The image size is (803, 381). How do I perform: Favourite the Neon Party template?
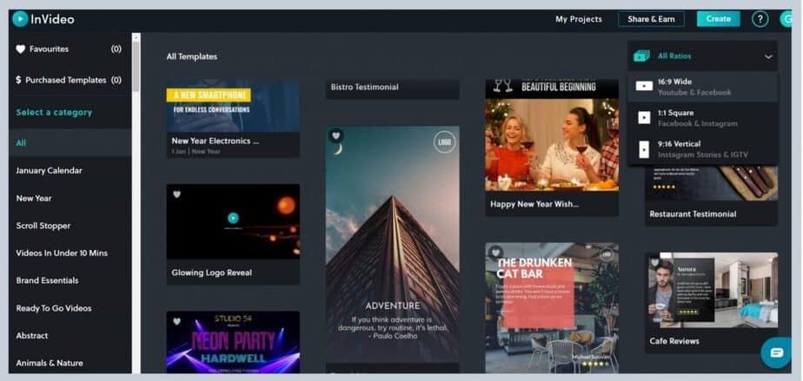(x=176, y=321)
